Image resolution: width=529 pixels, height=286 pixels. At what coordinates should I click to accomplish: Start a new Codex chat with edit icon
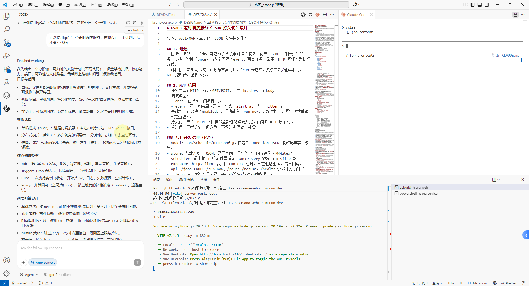[x=128, y=23]
